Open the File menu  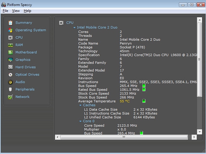[x=5, y=11]
